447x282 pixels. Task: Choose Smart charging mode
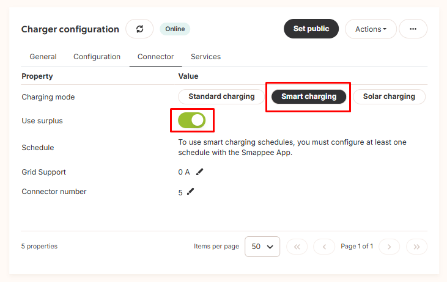point(309,96)
